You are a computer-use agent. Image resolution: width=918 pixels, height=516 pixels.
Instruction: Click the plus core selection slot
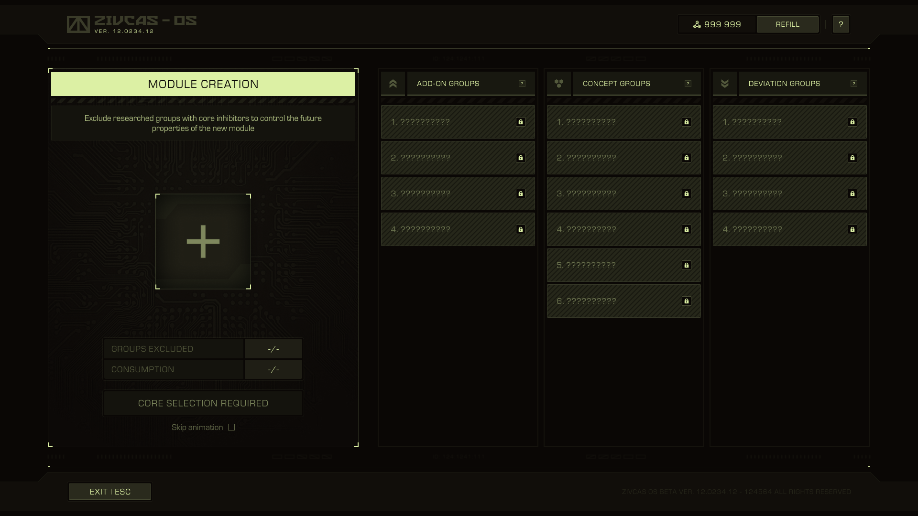pyautogui.click(x=203, y=241)
